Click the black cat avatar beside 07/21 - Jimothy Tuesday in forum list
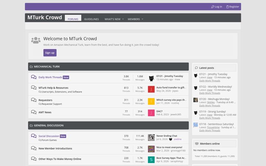The width and height of the screenshot is (266, 166). [151, 78]
